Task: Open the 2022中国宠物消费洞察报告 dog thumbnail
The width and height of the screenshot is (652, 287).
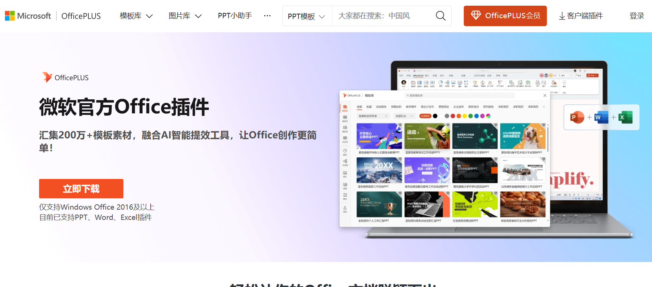Action: click(523, 136)
